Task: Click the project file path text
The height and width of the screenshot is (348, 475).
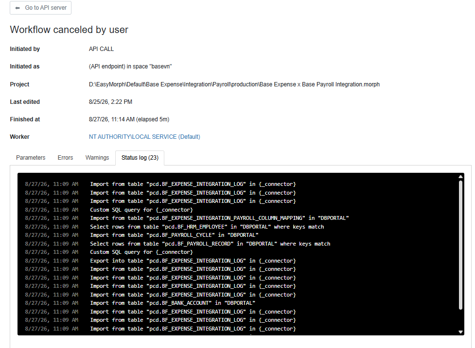Action: click(234, 84)
